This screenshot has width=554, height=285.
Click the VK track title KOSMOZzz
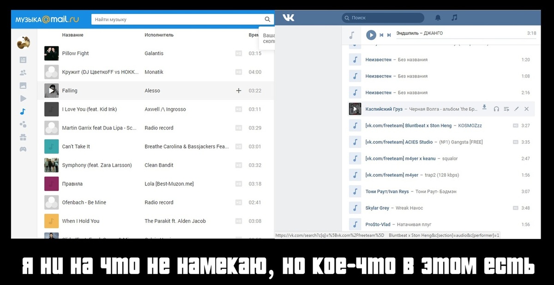470,125
